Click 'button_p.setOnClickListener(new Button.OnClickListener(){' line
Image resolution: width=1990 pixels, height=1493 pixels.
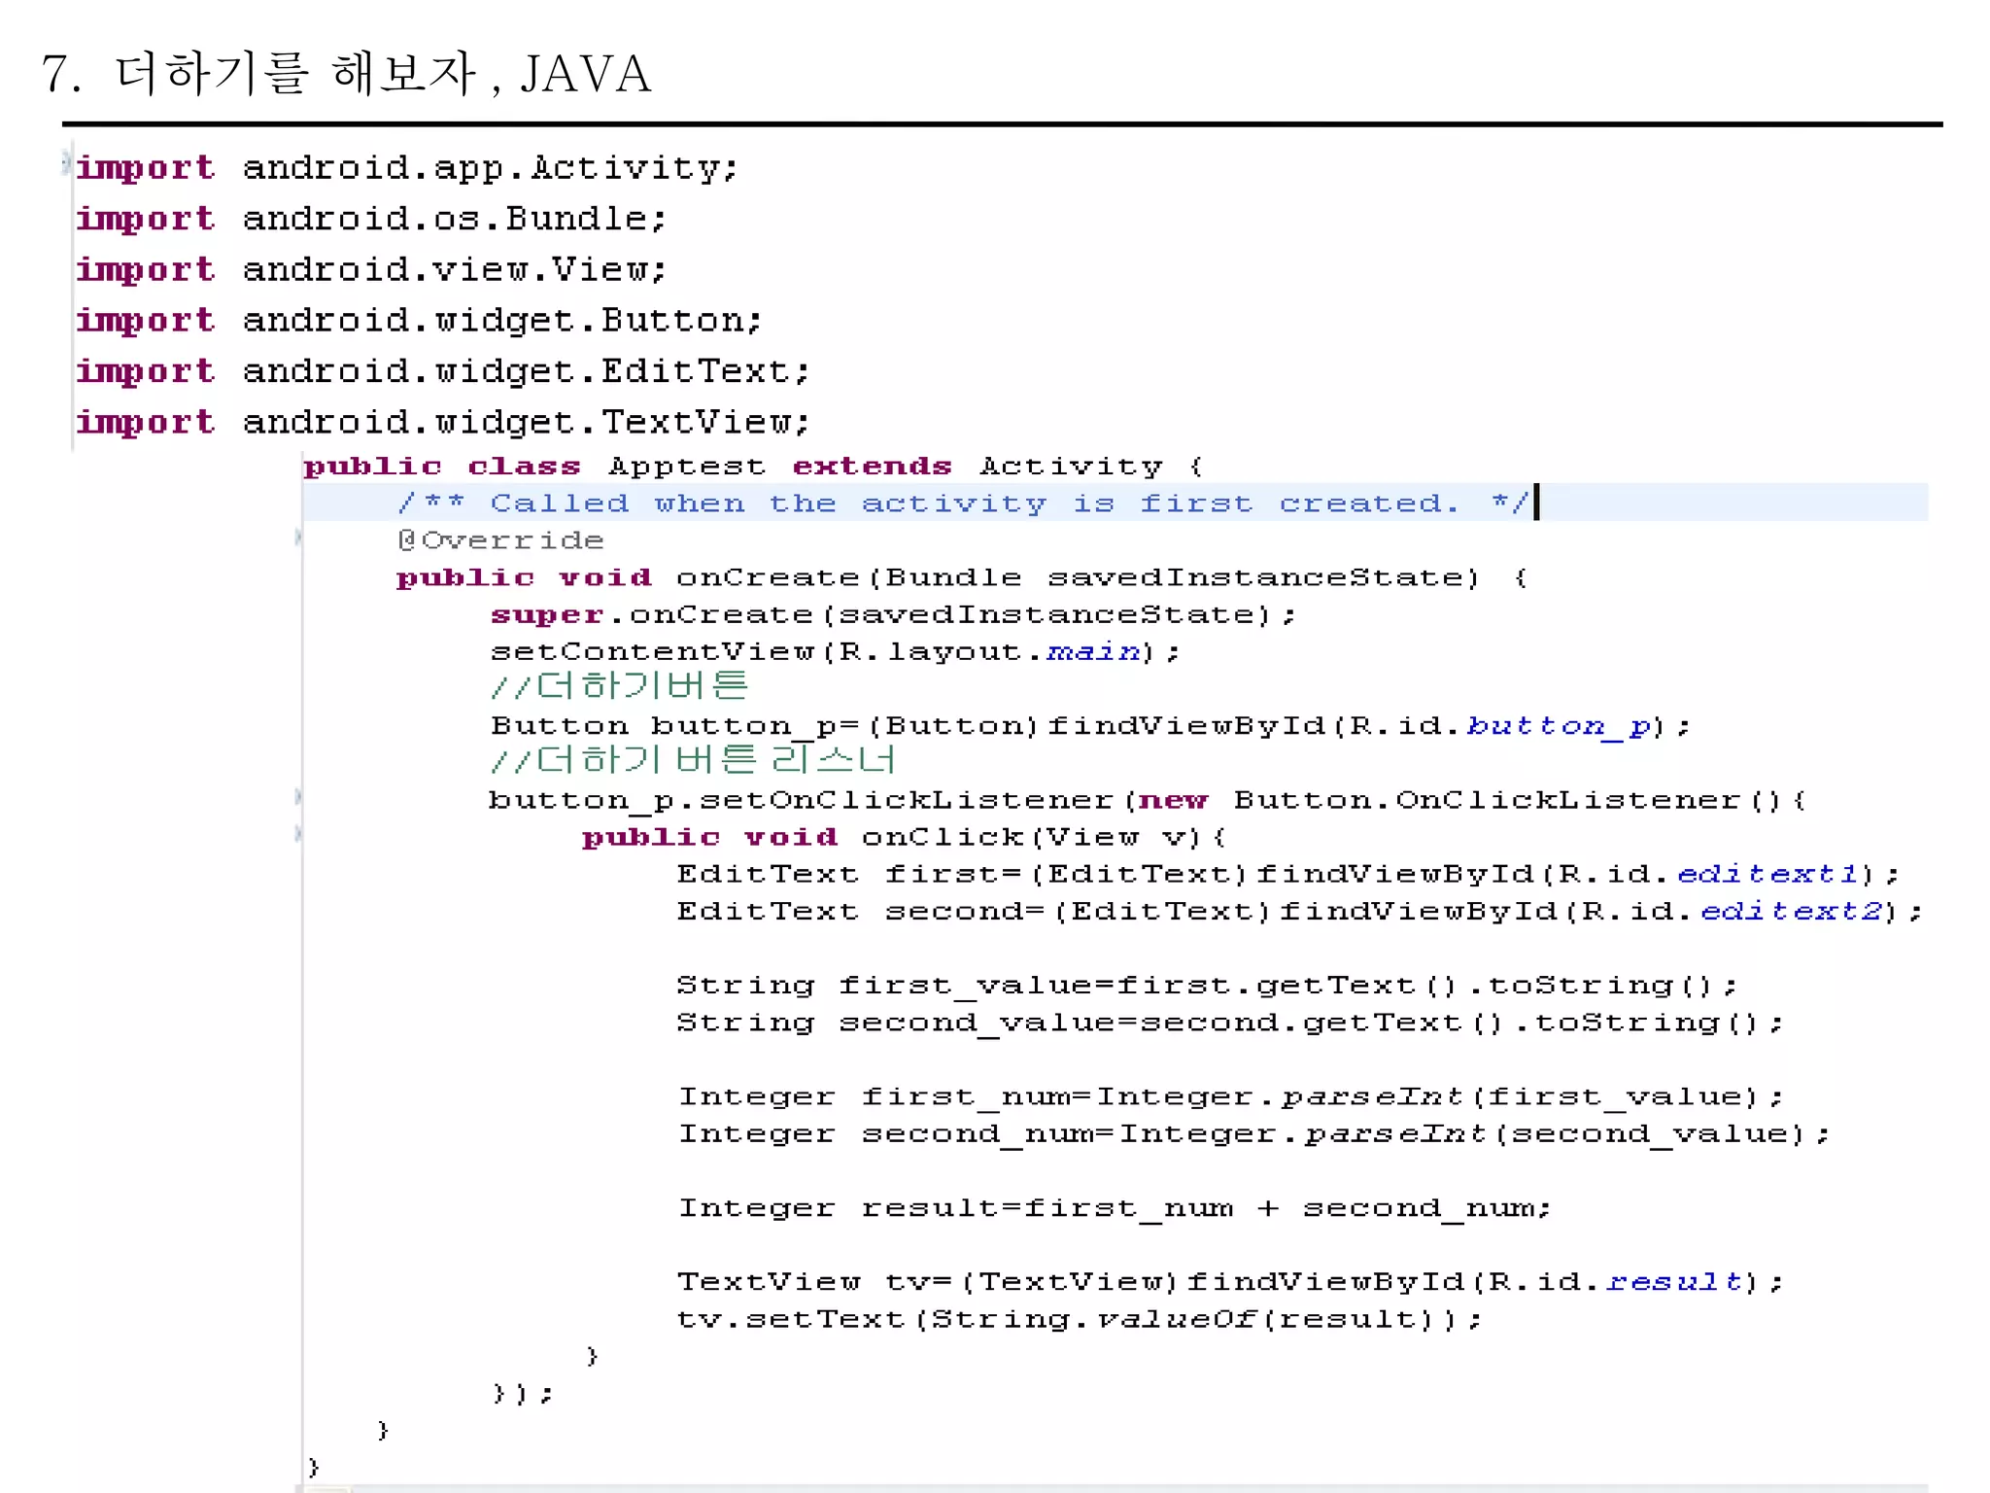[x=1147, y=800]
